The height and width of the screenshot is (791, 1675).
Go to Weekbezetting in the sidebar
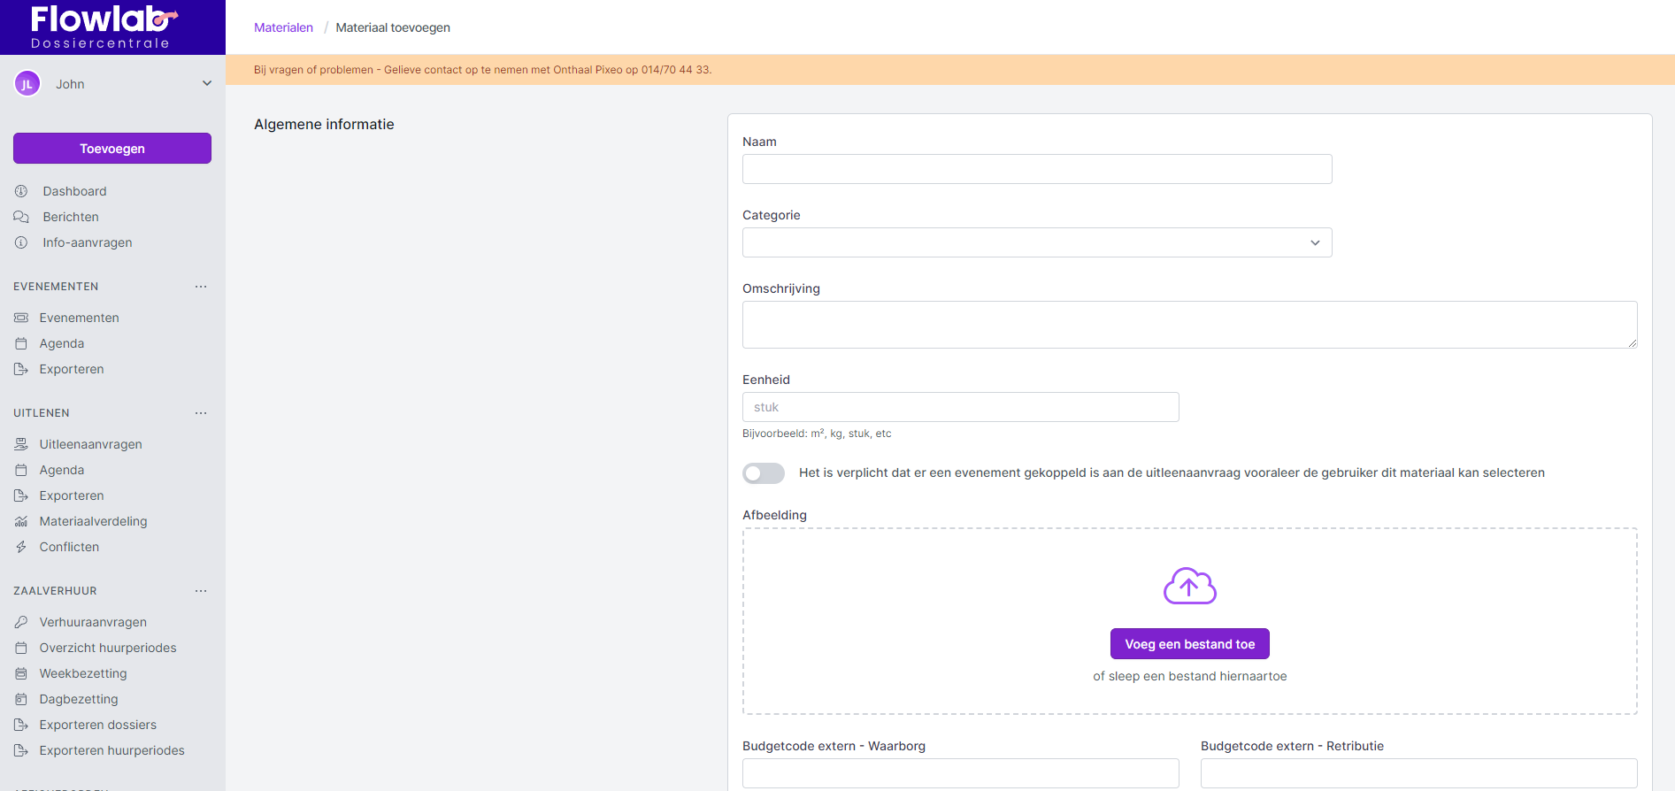pos(83,673)
